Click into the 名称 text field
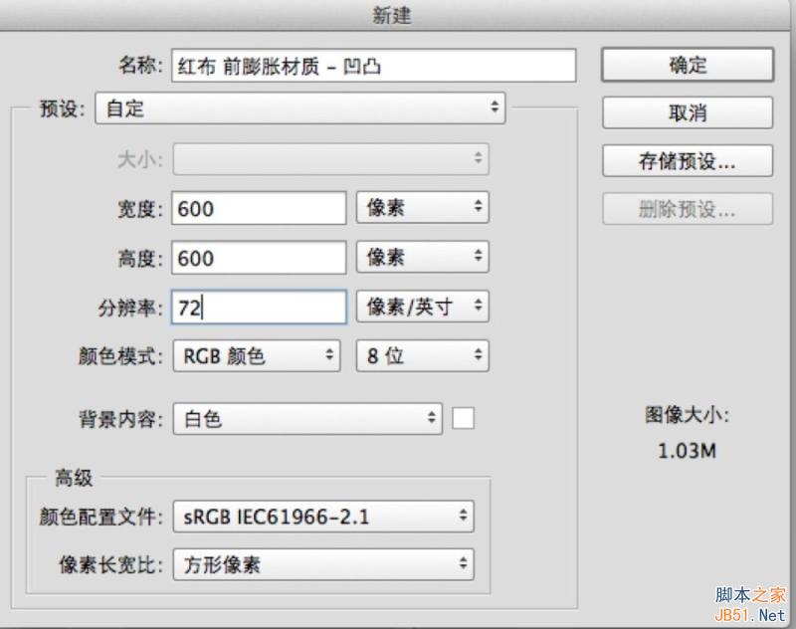This screenshot has width=796, height=629. 374,66
